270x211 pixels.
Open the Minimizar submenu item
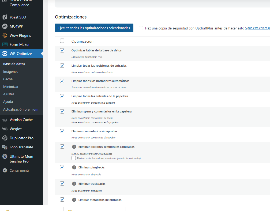pyautogui.click(x=11, y=86)
